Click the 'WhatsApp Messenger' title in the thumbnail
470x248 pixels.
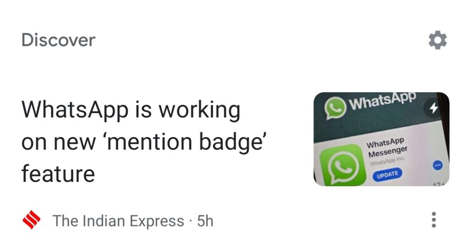tap(387, 148)
